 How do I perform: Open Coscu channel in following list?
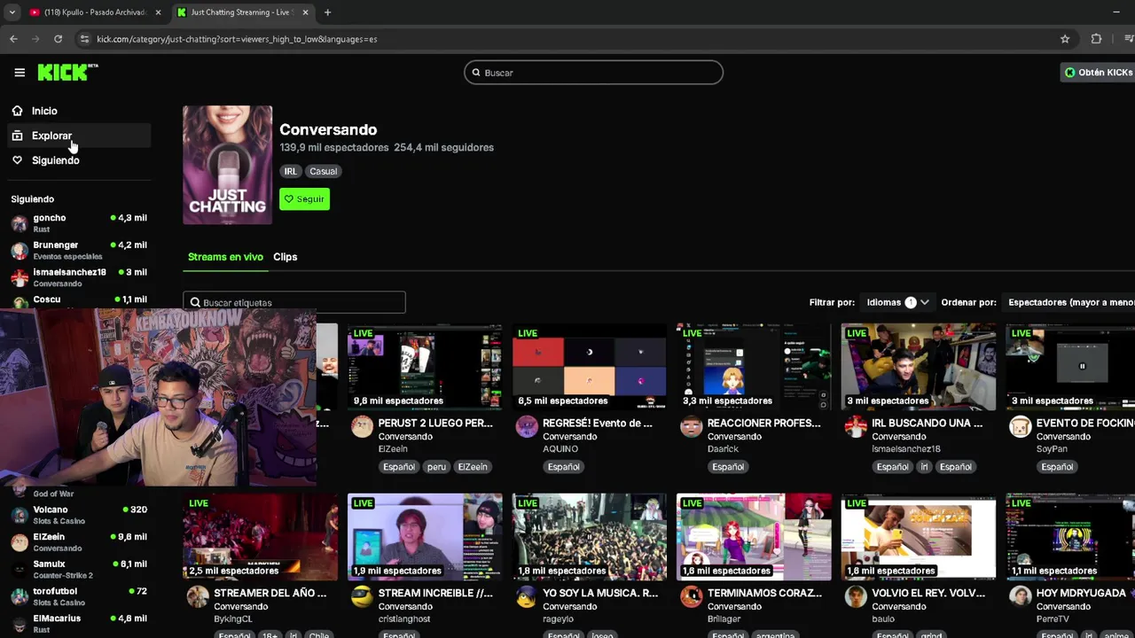(x=79, y=301)
